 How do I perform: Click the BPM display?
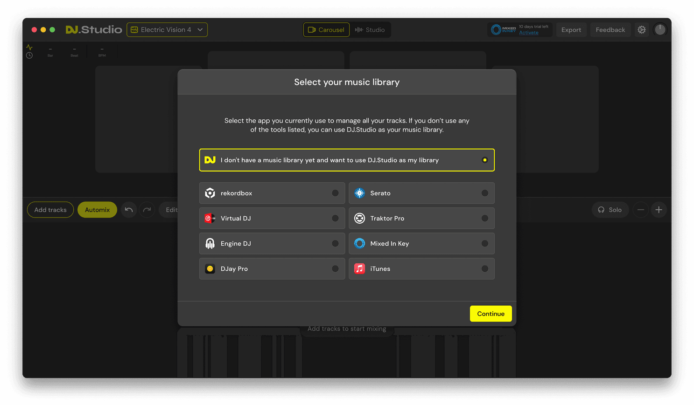pos(102,52)
